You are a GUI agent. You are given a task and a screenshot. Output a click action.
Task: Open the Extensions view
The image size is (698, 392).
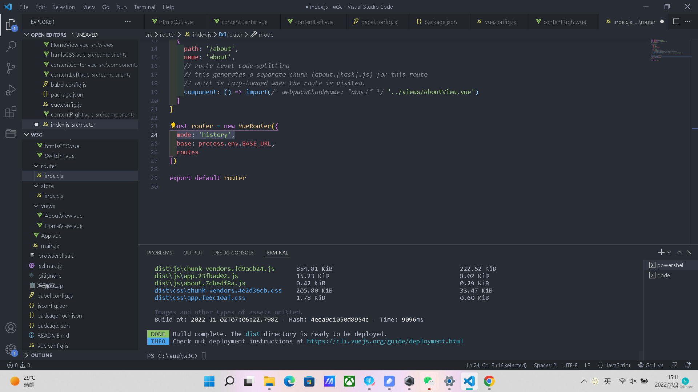click(11, 112)
